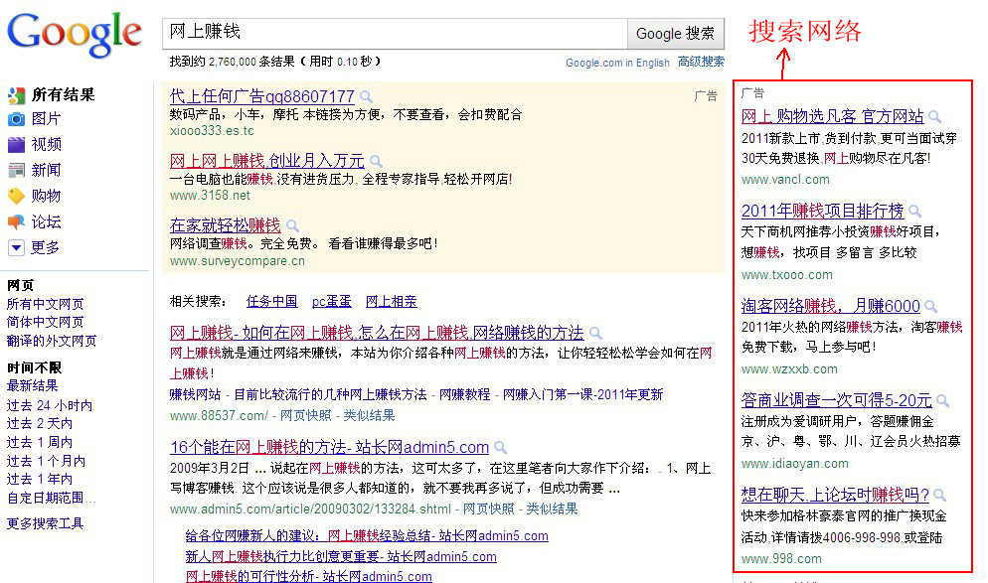Open the 代上任何广告qq88607177 ad link

[262, 97]
